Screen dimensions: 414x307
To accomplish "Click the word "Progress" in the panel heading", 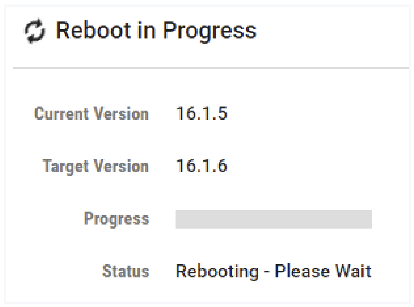I will [x=210, y=31].
